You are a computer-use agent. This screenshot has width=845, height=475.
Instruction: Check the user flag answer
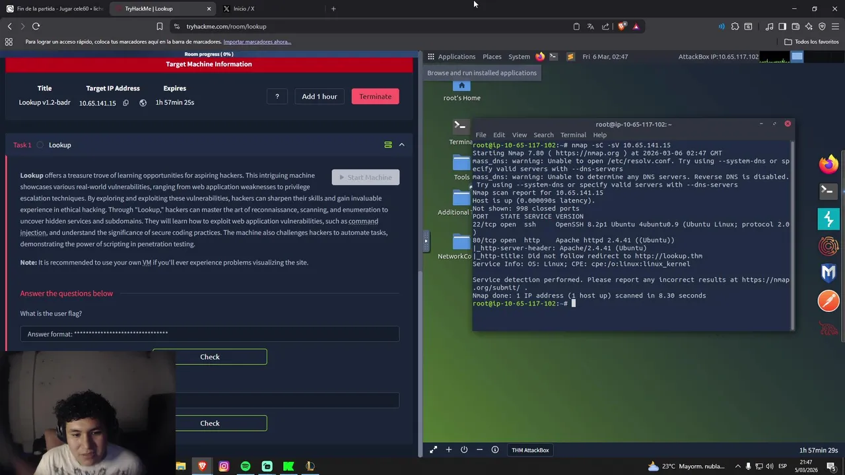[x=210, y=357]
